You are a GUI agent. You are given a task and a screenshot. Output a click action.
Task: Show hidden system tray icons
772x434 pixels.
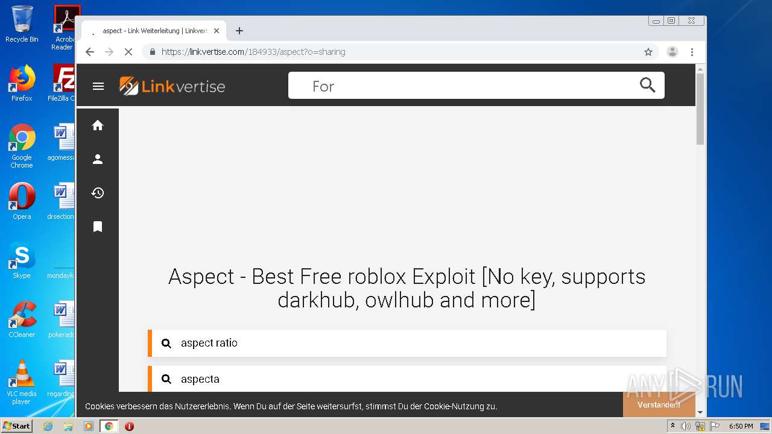pos(672,426)
